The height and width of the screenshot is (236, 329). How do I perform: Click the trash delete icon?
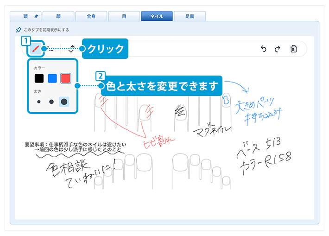(293, 49)
